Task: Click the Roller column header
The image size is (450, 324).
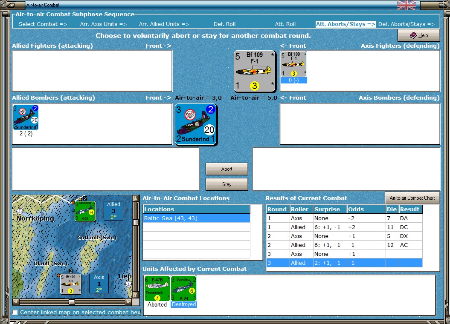Action: point(301,209)
